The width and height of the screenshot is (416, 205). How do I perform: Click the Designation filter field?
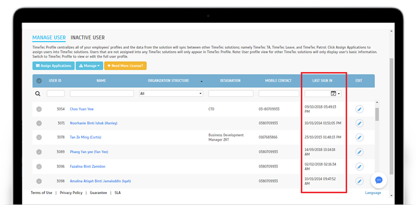pyautogui.click(x=231, y=93)
